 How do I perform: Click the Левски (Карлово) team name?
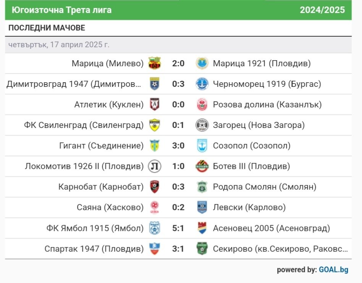(249, 208)
